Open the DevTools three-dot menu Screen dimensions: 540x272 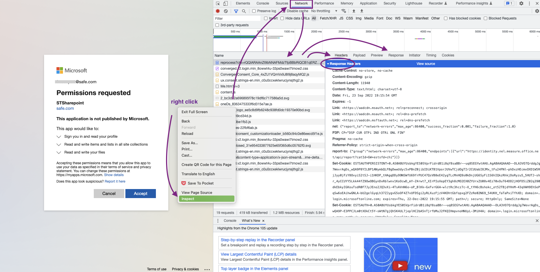(x=530, y=3)
